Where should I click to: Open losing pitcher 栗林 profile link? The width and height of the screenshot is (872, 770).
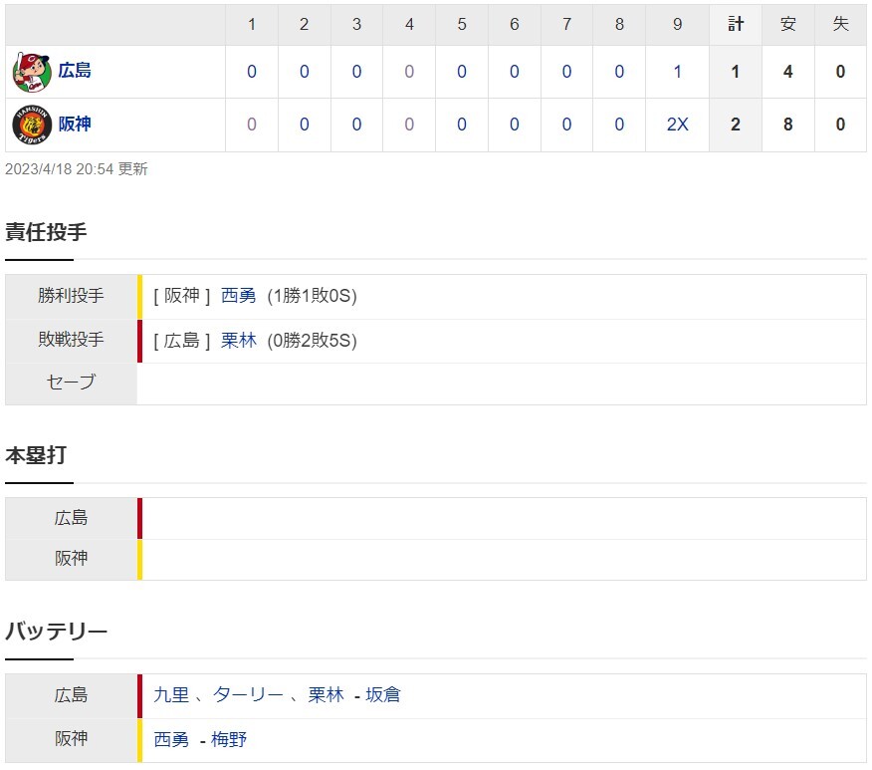[238, 340]
